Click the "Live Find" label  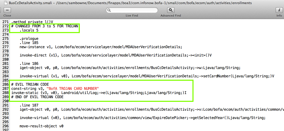point(132,16)
